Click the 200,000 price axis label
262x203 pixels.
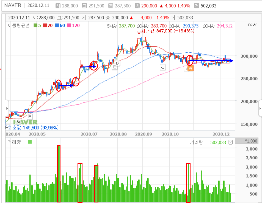(x=249, y=101)
